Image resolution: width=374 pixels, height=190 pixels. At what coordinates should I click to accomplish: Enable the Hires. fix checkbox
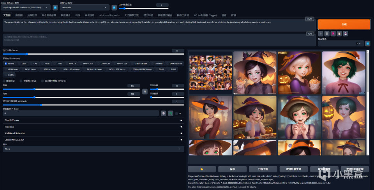coord(42,81)
